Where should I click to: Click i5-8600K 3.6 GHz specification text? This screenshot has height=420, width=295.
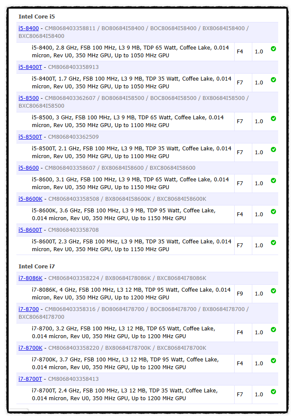pyautogui.click(x=124, y=215)
